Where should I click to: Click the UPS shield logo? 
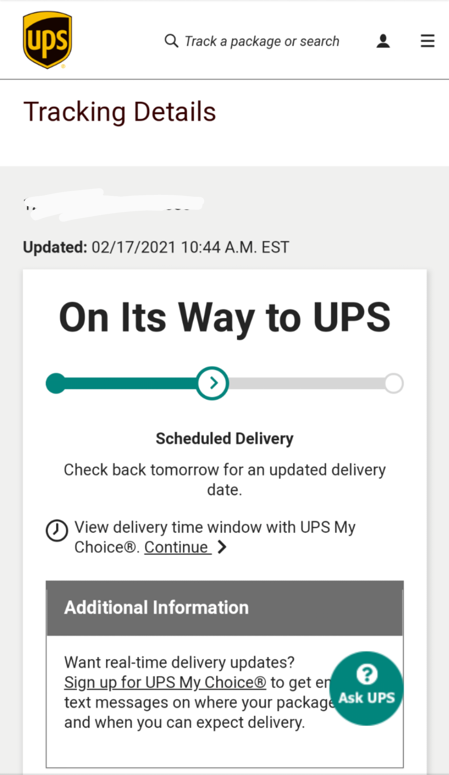[x=47, y=40]
